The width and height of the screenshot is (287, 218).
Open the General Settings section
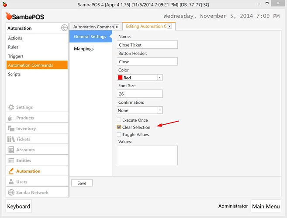click(x=90, y=37)
